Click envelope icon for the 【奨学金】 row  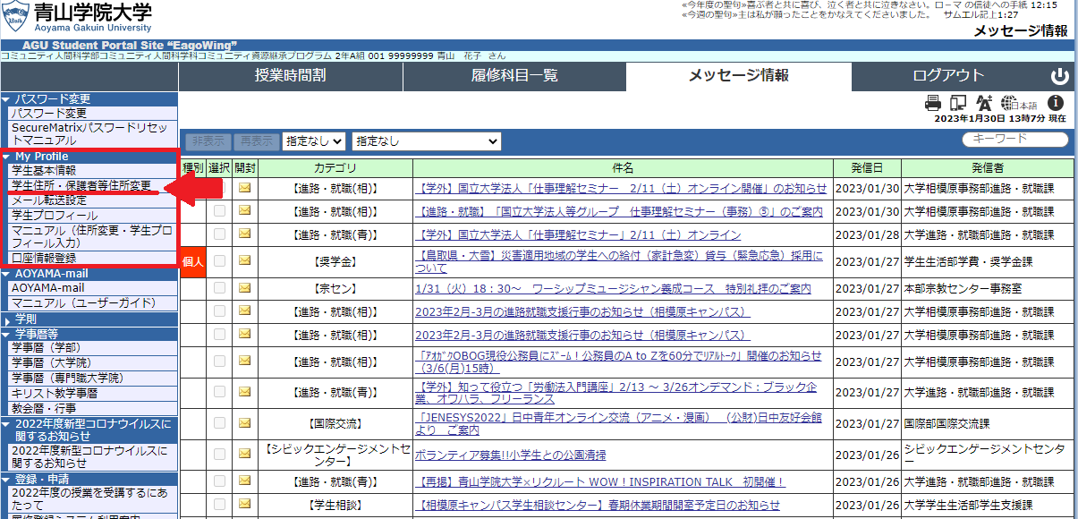245,260
